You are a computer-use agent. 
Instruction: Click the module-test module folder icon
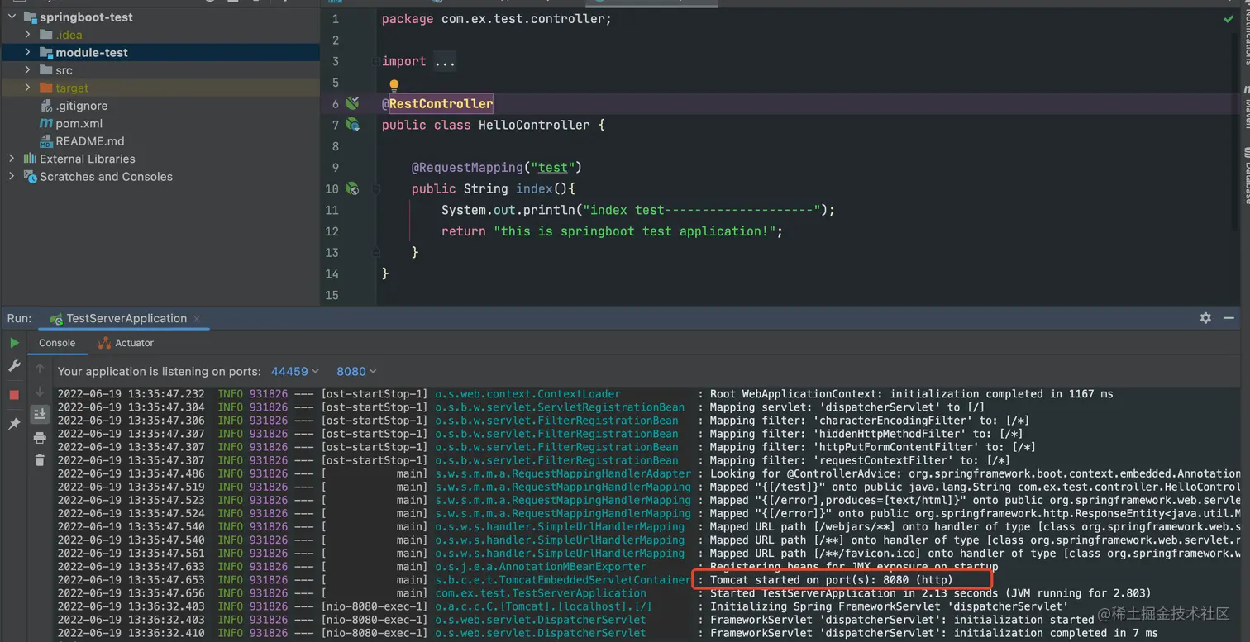46,52
